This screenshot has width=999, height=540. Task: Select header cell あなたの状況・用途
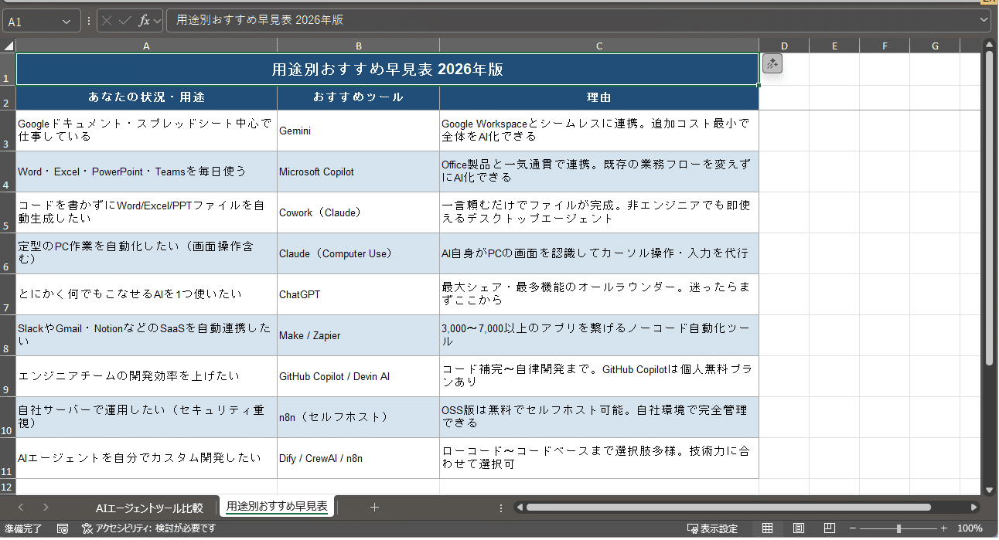click(147, 98)
